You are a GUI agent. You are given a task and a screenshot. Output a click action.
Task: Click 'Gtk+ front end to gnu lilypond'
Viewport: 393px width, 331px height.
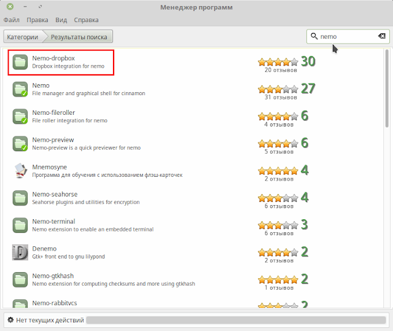[x=68, y=257]
